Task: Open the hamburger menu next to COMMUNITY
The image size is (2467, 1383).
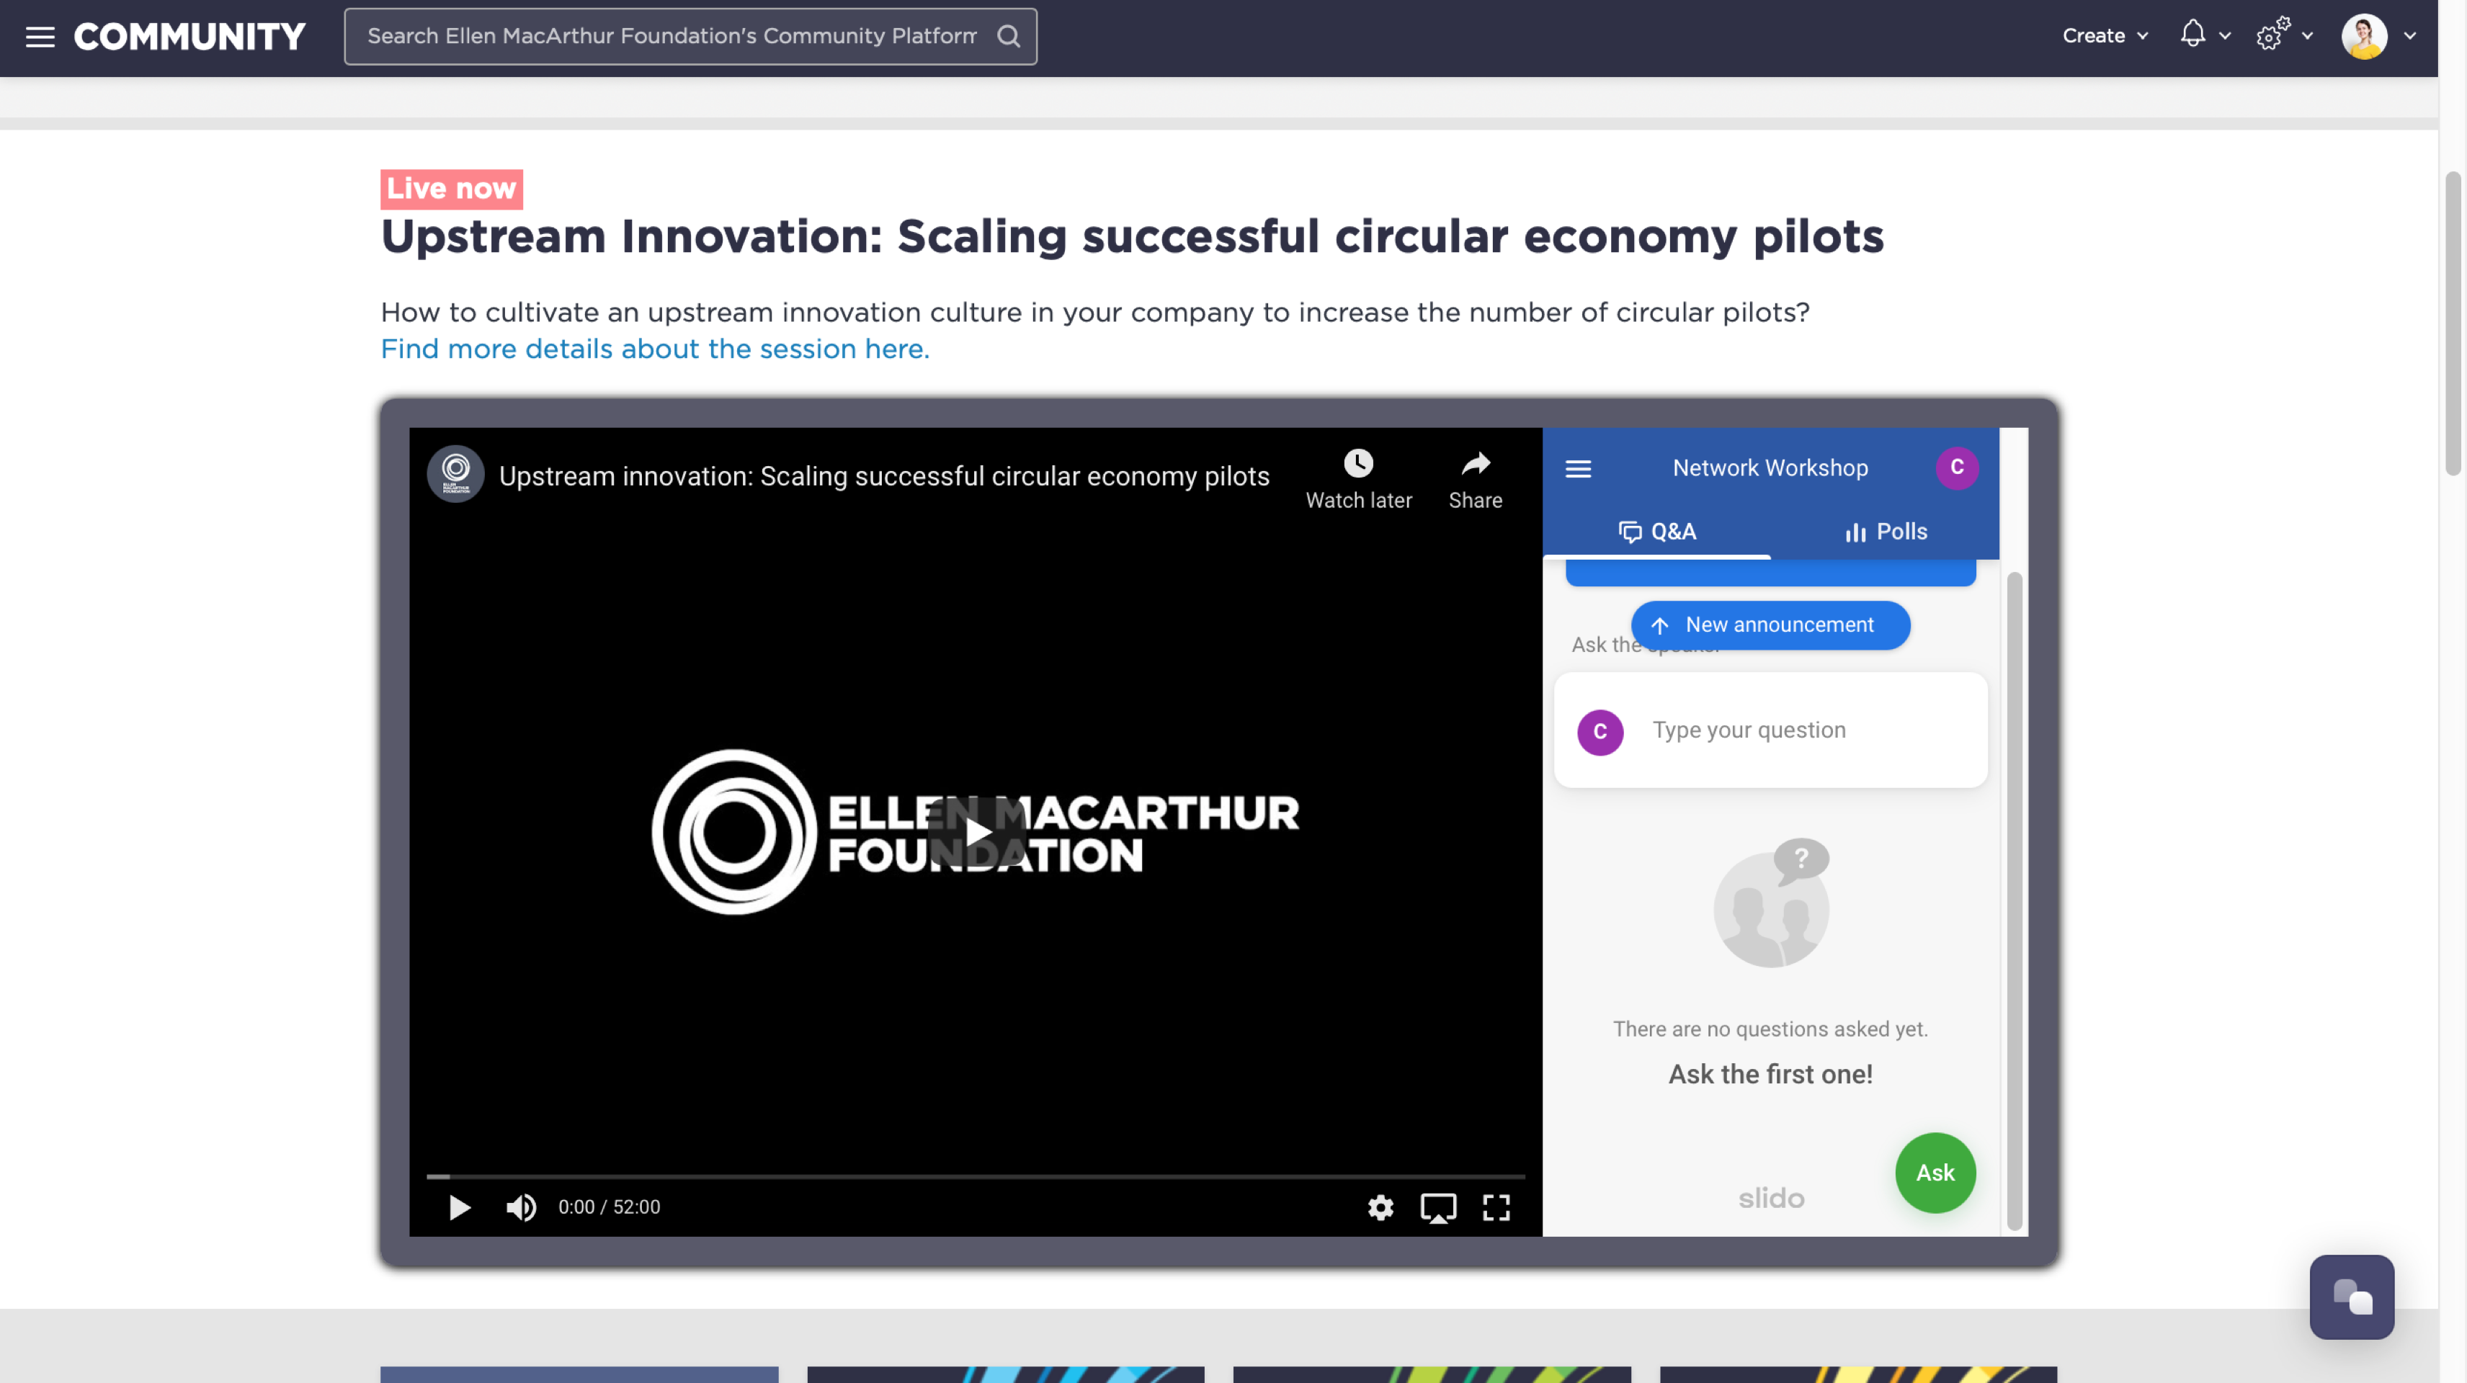Action: point(39,37)
